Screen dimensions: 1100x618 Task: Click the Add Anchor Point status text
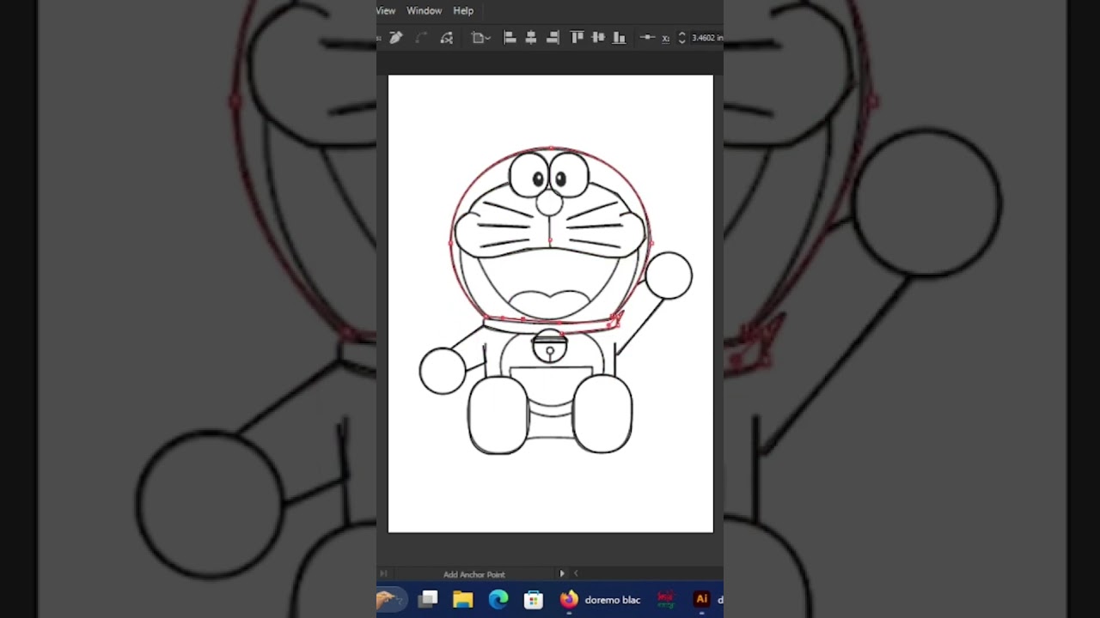click(474, 574)
